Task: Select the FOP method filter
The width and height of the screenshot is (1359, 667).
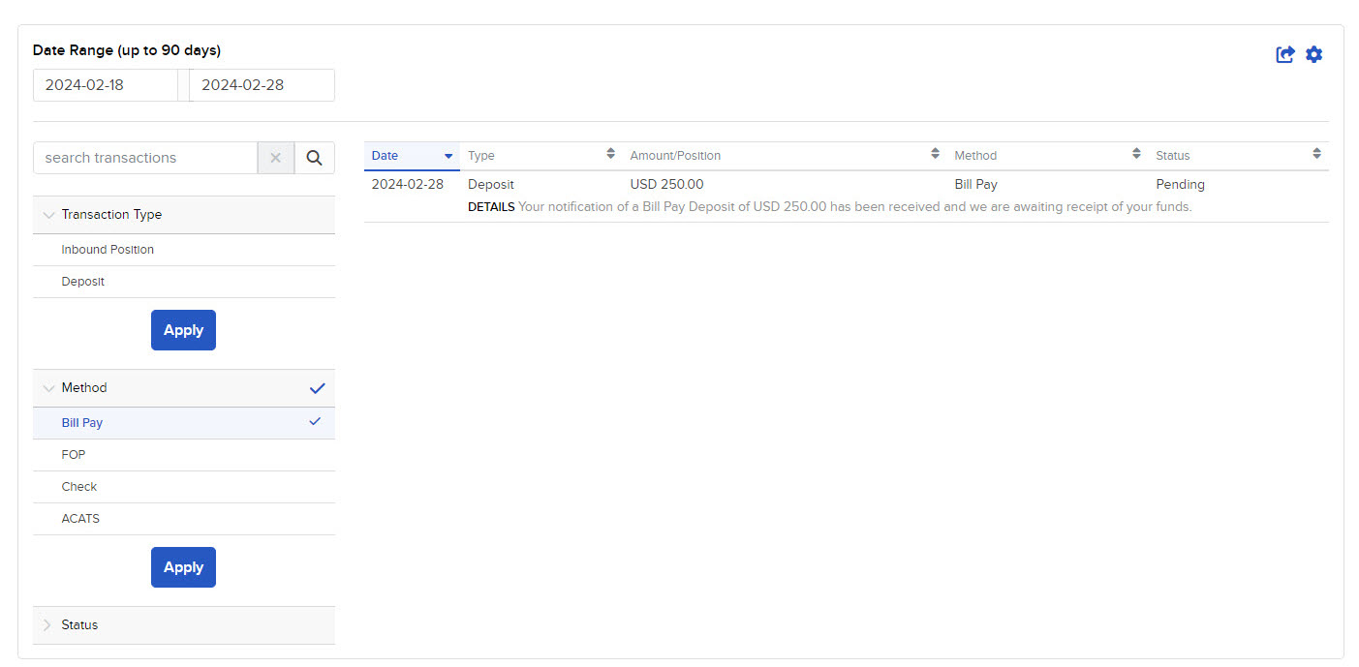Action: pyautogui.click(x=73, y=454)
